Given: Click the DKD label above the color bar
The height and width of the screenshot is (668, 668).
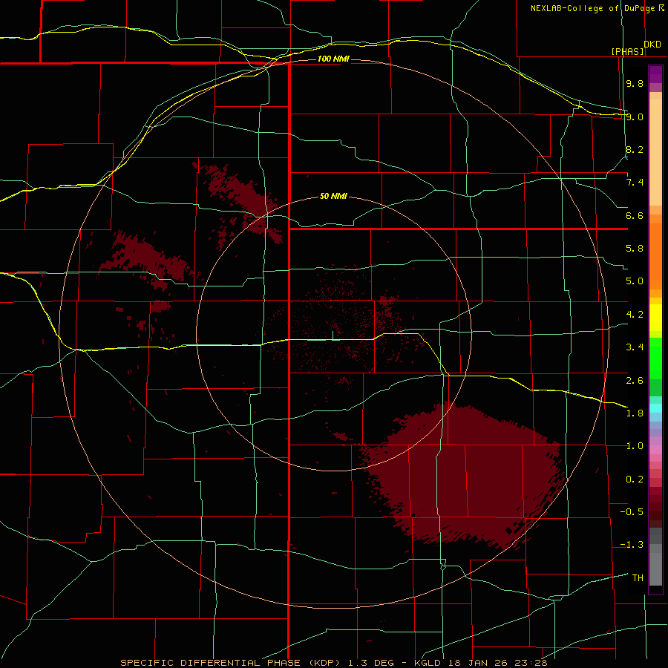Looking at the screenshot, I should 652,45.
